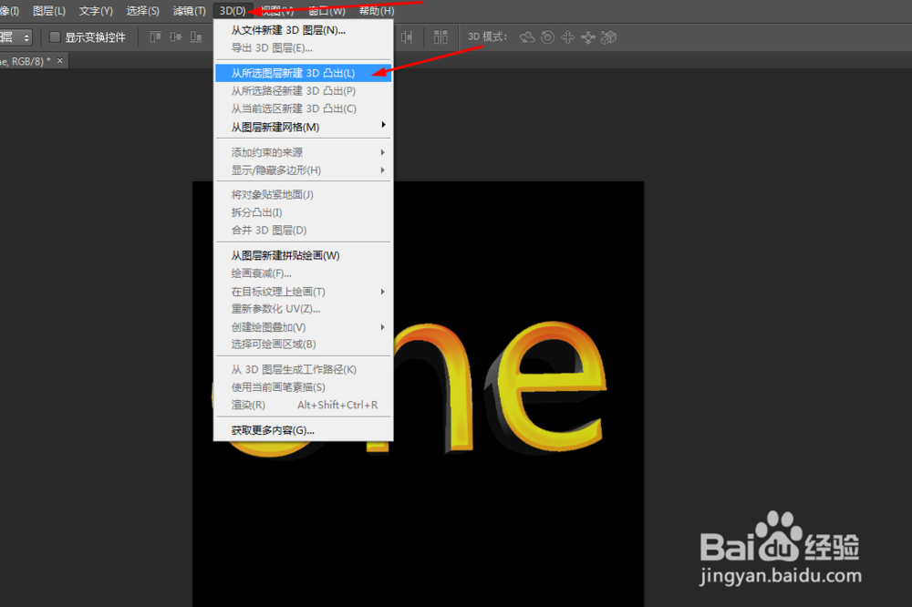
Task: Open the 帮助(H) menu
Action: pyautogui.click(x=376, y=11)
